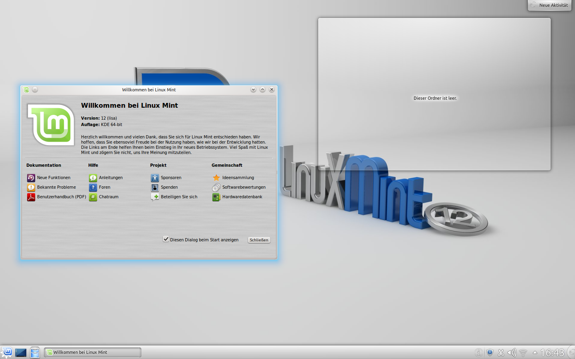Click the large Linux Mint logo in dialog
This screenshot has width=575, height=359.
(51, 124)
